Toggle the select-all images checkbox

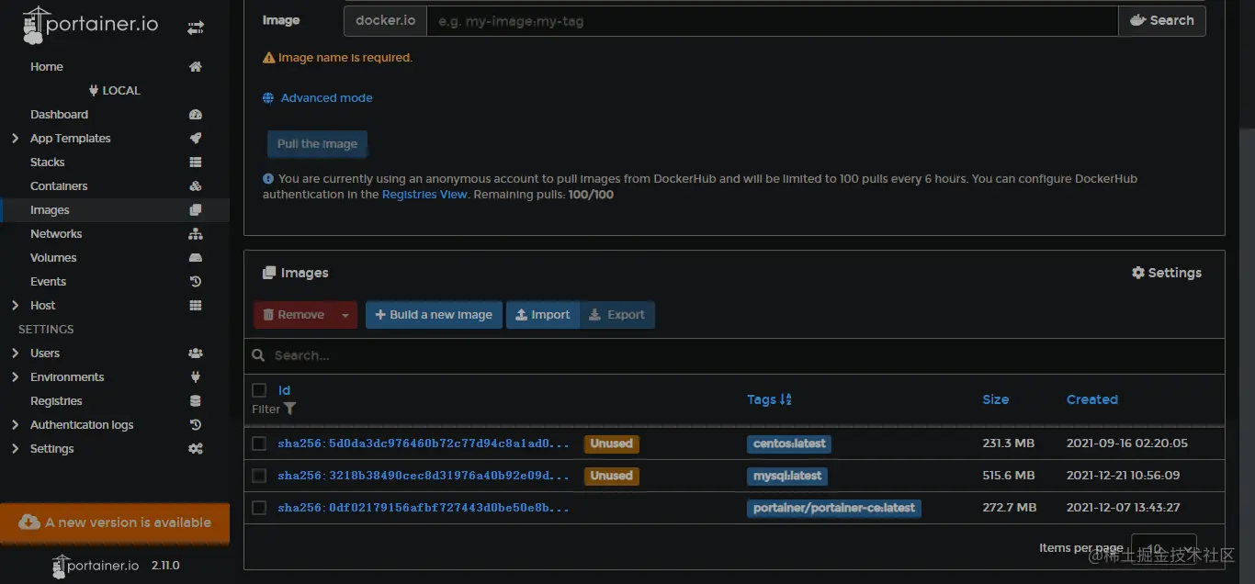pyautogui.click(x=259, y=390)
